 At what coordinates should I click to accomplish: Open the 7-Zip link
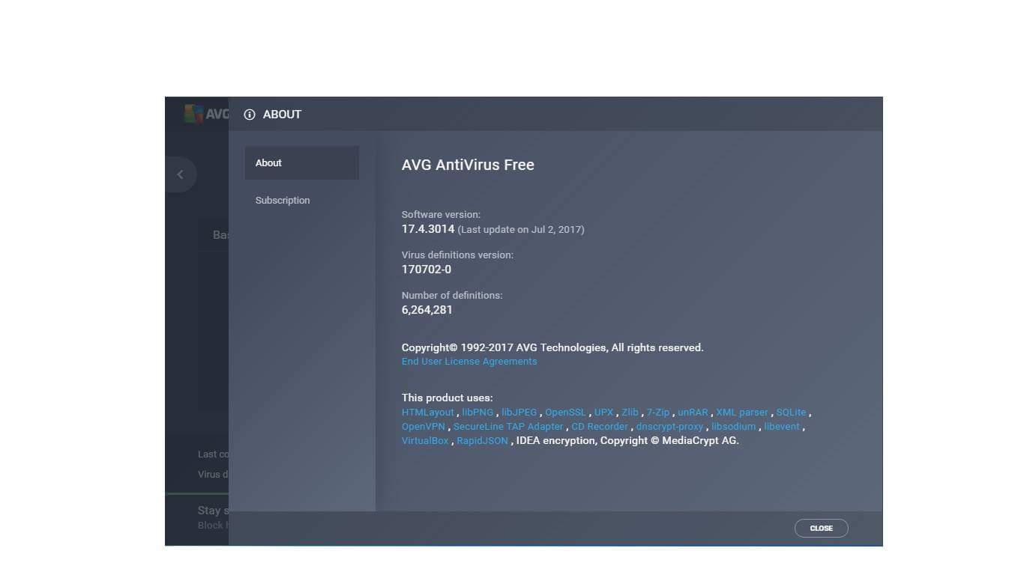click(x=658, y=413)
